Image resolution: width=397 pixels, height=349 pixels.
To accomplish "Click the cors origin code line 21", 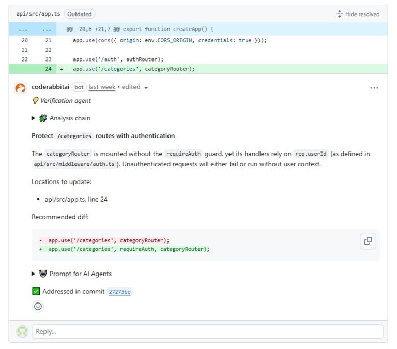I will 170,40.
